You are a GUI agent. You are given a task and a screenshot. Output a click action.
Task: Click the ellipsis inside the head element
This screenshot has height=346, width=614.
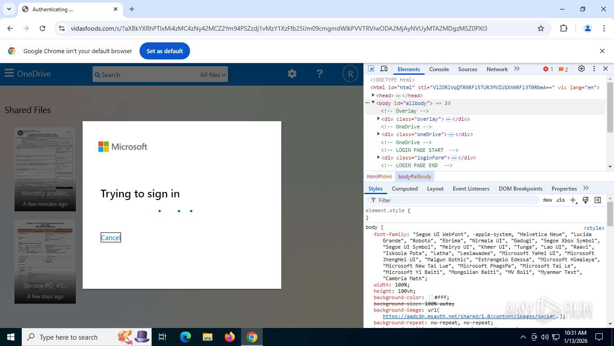pos(398,96)
